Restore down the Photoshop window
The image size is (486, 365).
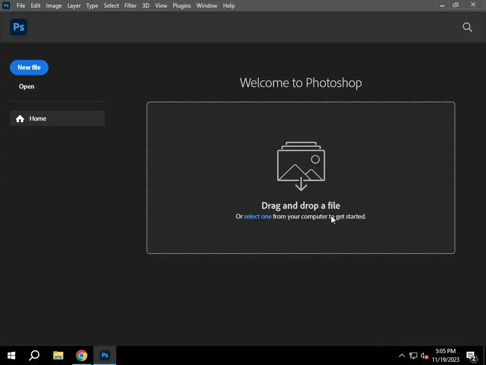(456, 5)
